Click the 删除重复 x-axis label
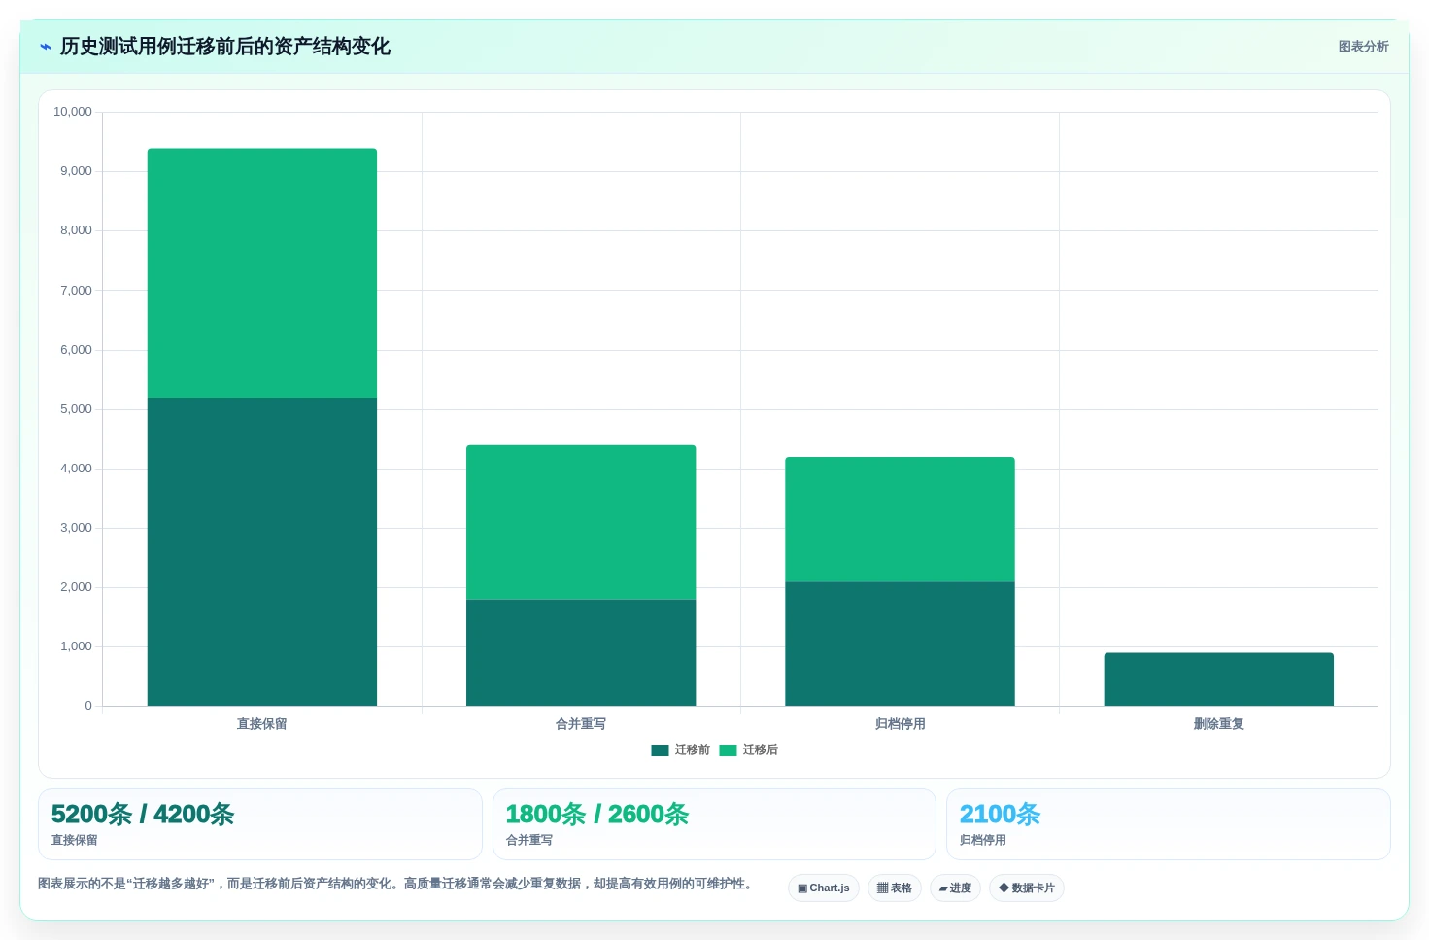 coord(1218,724)
